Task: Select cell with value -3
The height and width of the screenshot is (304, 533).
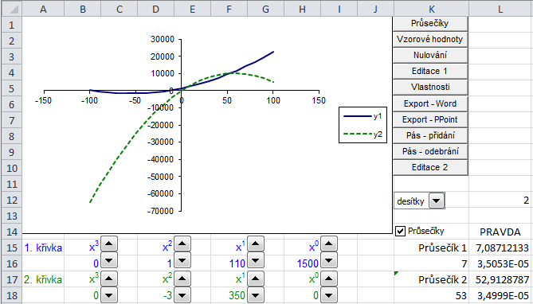Action: point(155,296)
